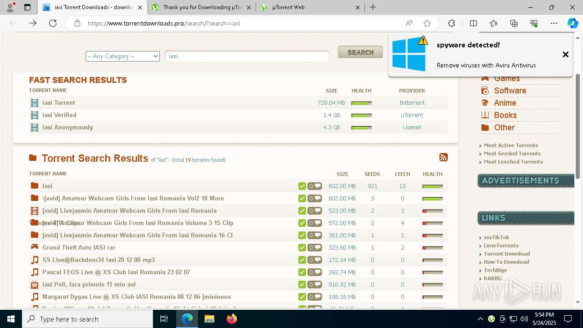This screenshot has width=583, height=328.
Task: Go forward with the browser arrow
Action: [33, 23]
